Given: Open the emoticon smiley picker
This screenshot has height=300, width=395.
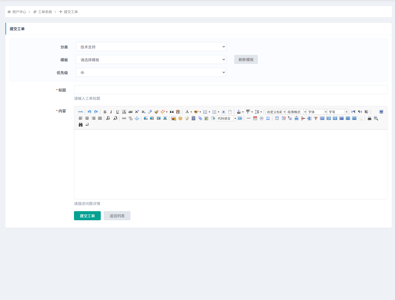Looking at the screenshot, I should pyautogui.click(x=180, y=118).
